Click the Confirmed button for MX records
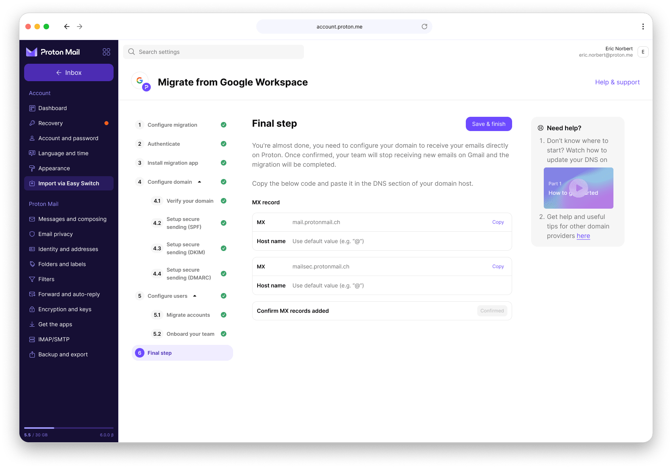The width and height of the screenshot is (672, 468). pyautogui.click(x=492, y=311)
